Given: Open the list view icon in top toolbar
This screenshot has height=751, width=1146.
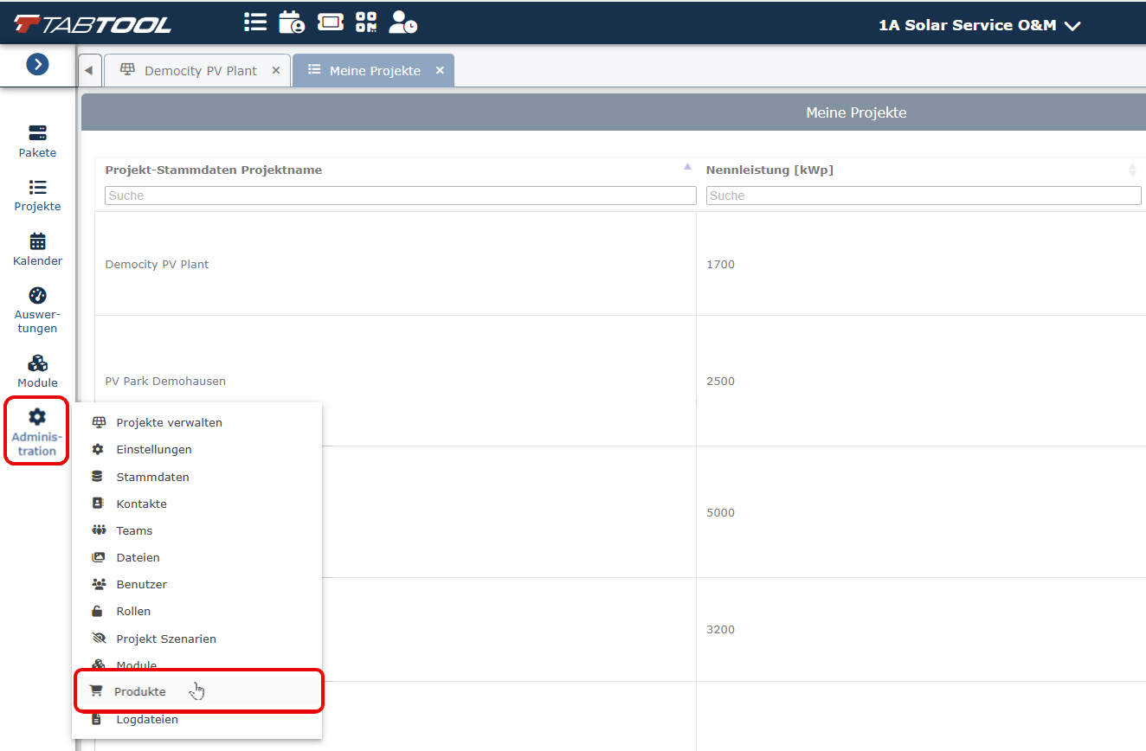Looking at the screenshot, I should [x=255, y=22].
